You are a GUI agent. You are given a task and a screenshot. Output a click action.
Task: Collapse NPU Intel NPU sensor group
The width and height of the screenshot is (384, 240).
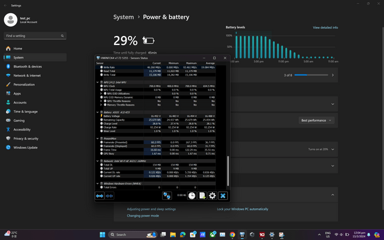[x=97, y=82]
